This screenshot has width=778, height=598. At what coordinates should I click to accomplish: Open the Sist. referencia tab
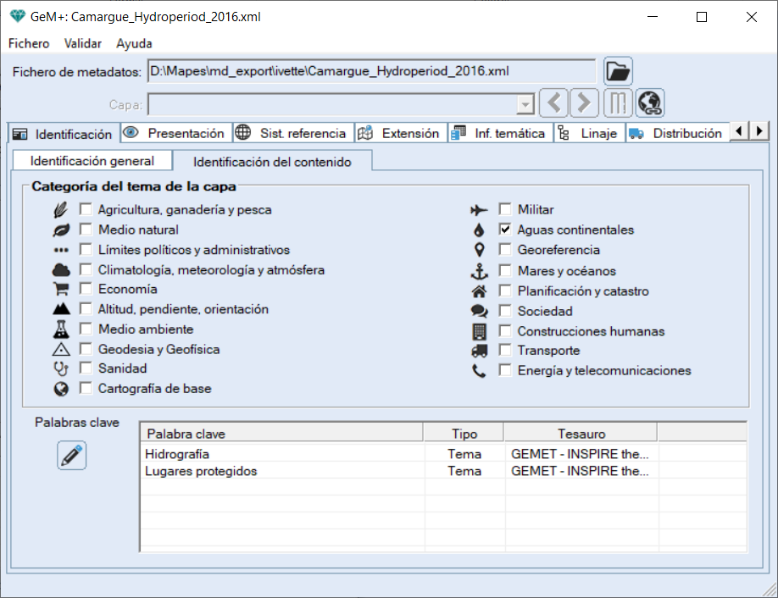[x=292, y=133]
